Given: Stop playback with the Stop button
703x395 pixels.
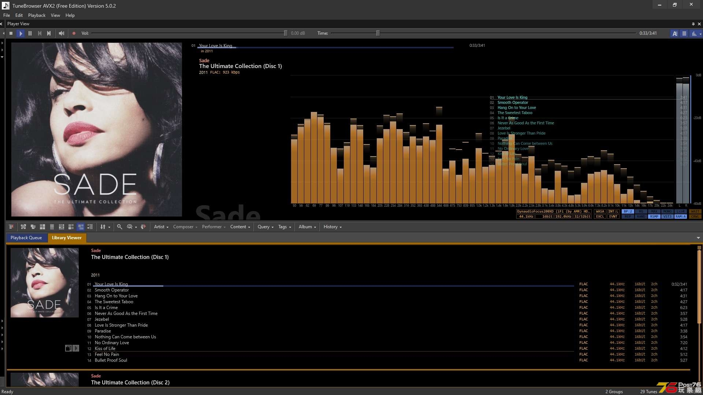Looking at the screenshot, I should pos(11,33).
